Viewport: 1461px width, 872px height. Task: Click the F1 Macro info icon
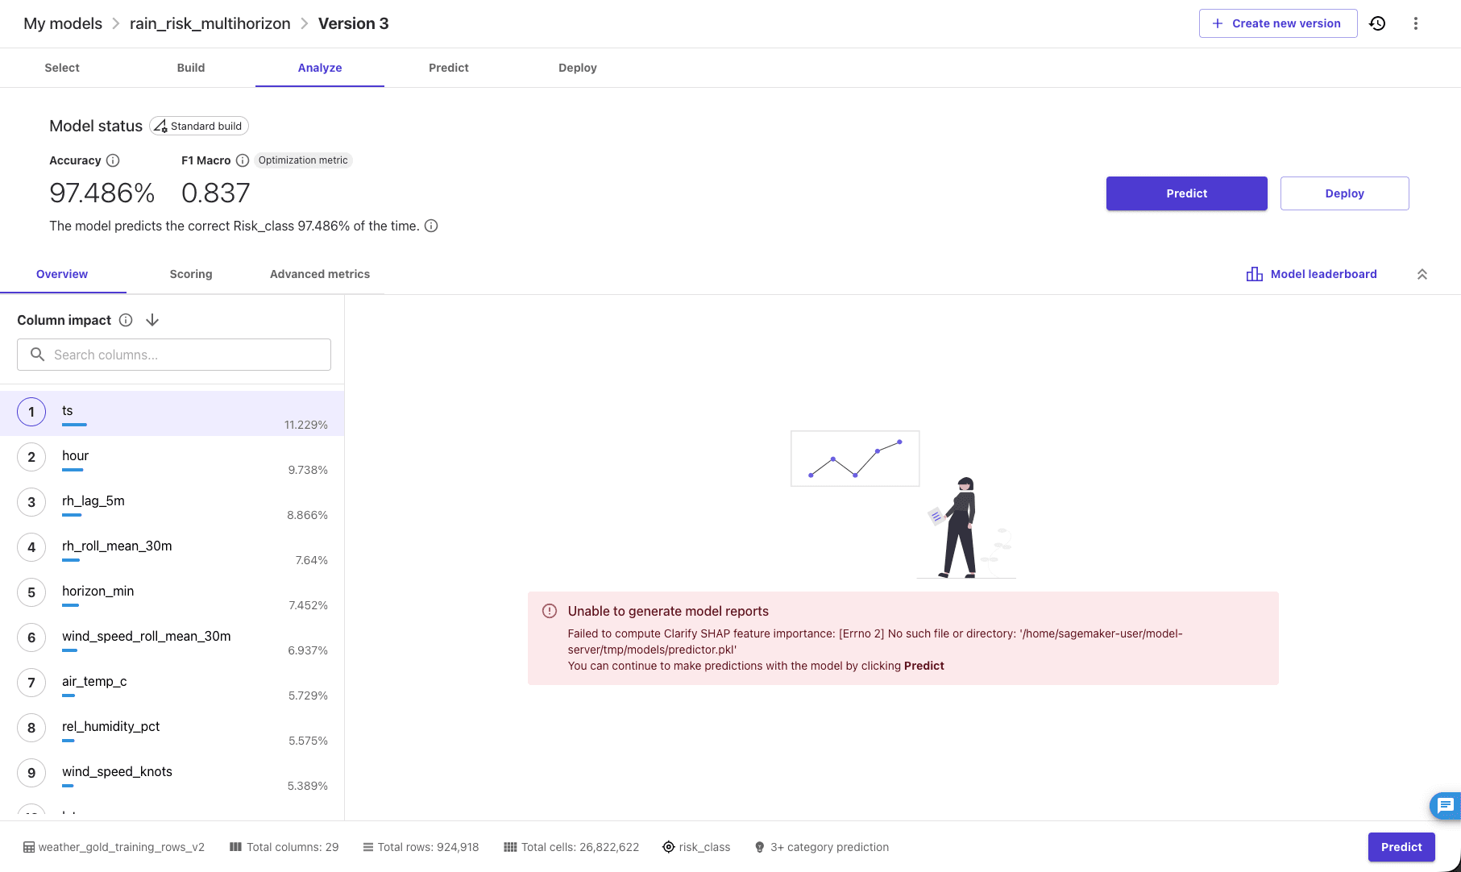click(243, 160)
